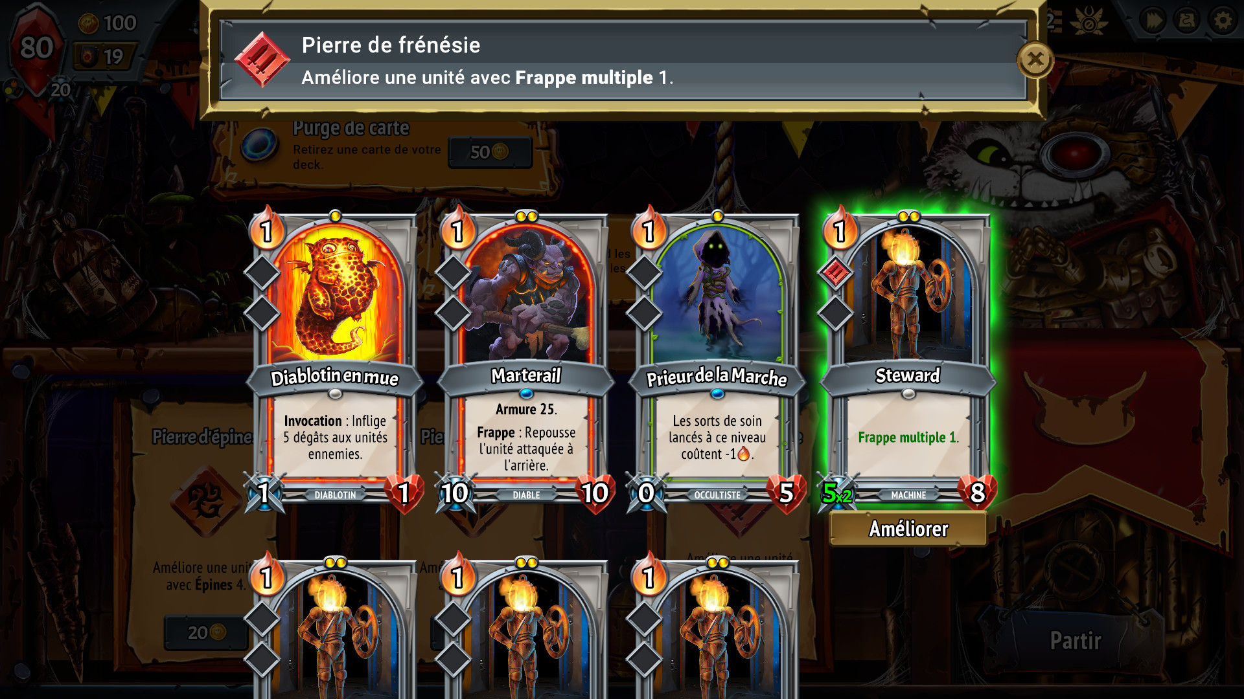Select the Diablotin en mue card
Viewport: 1244px width, 699px height.
click(334, 361)
